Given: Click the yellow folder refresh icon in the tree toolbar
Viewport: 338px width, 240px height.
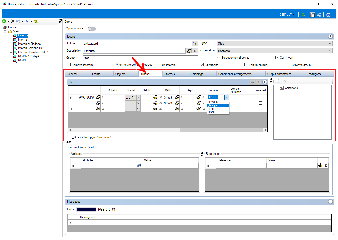Looking at the screenshot, I should point(36,21).
